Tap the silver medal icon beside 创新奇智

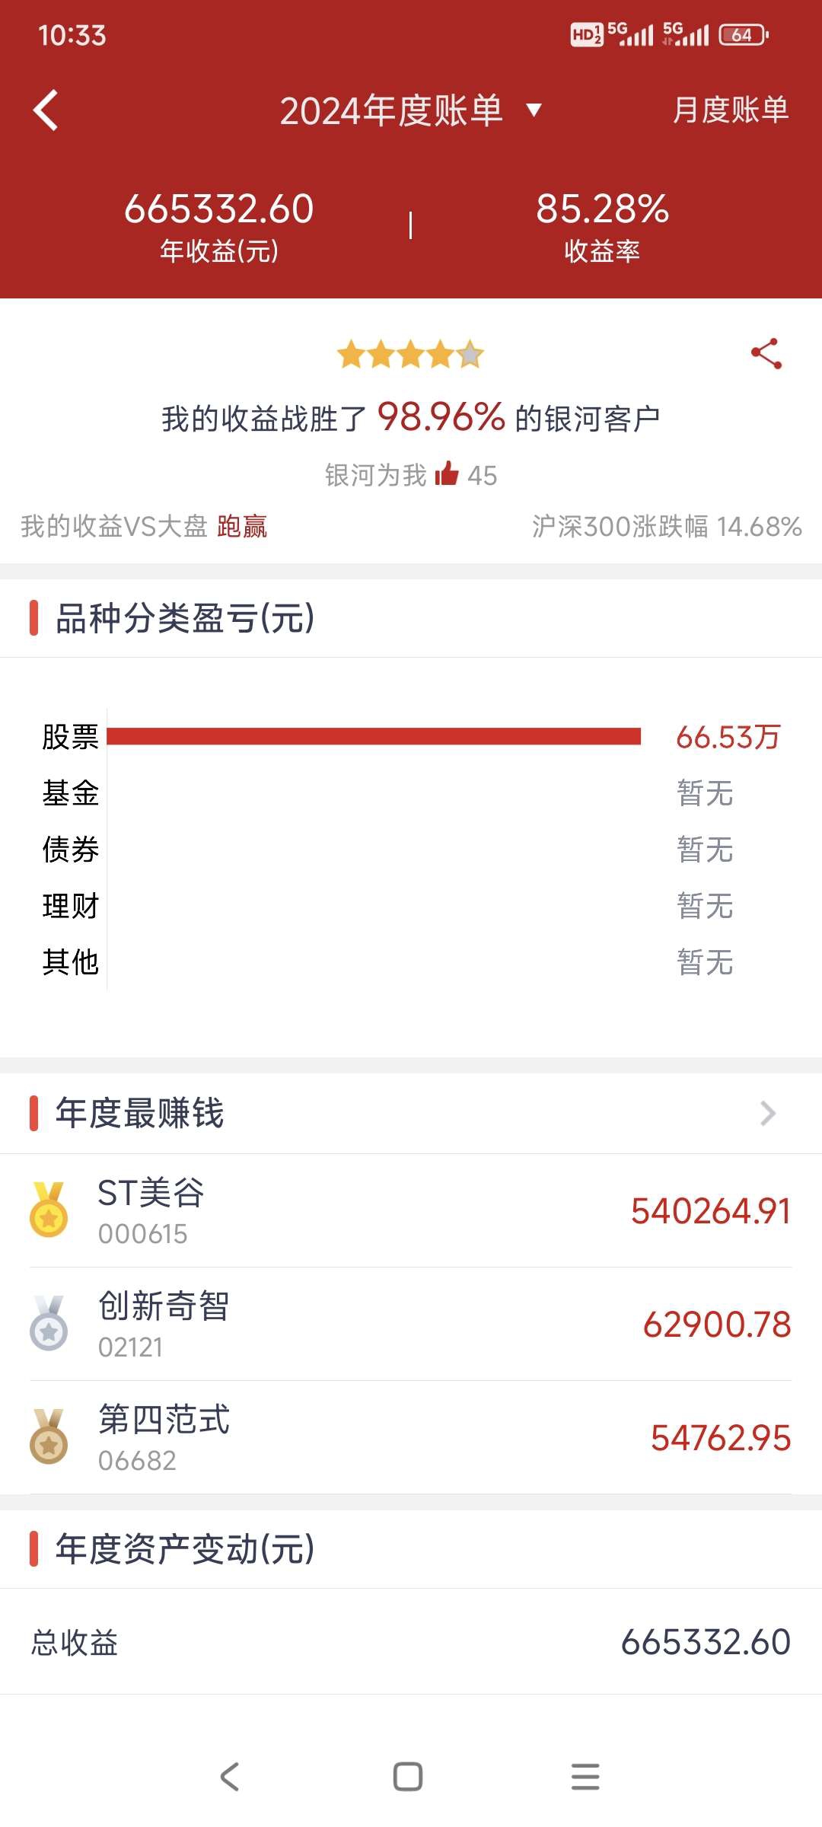(49, 1323)
